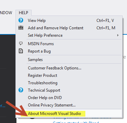
Task: Click the Technical Support question-mark icon
Action: 21,90
